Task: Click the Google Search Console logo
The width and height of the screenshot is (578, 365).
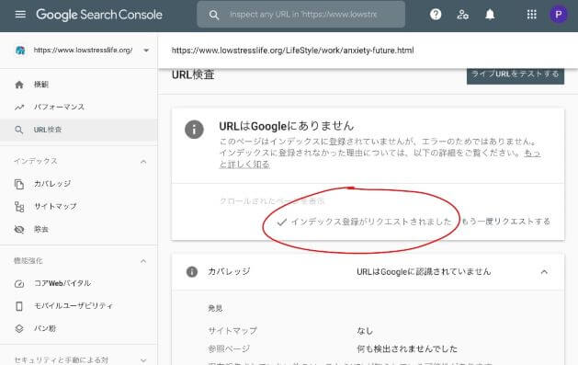Action: tap(99, 15)
